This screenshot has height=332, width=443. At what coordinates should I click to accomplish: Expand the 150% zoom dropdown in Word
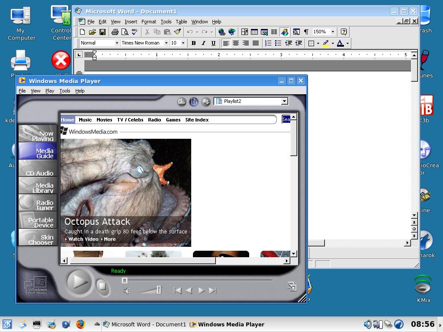click(x=333, y=32)
